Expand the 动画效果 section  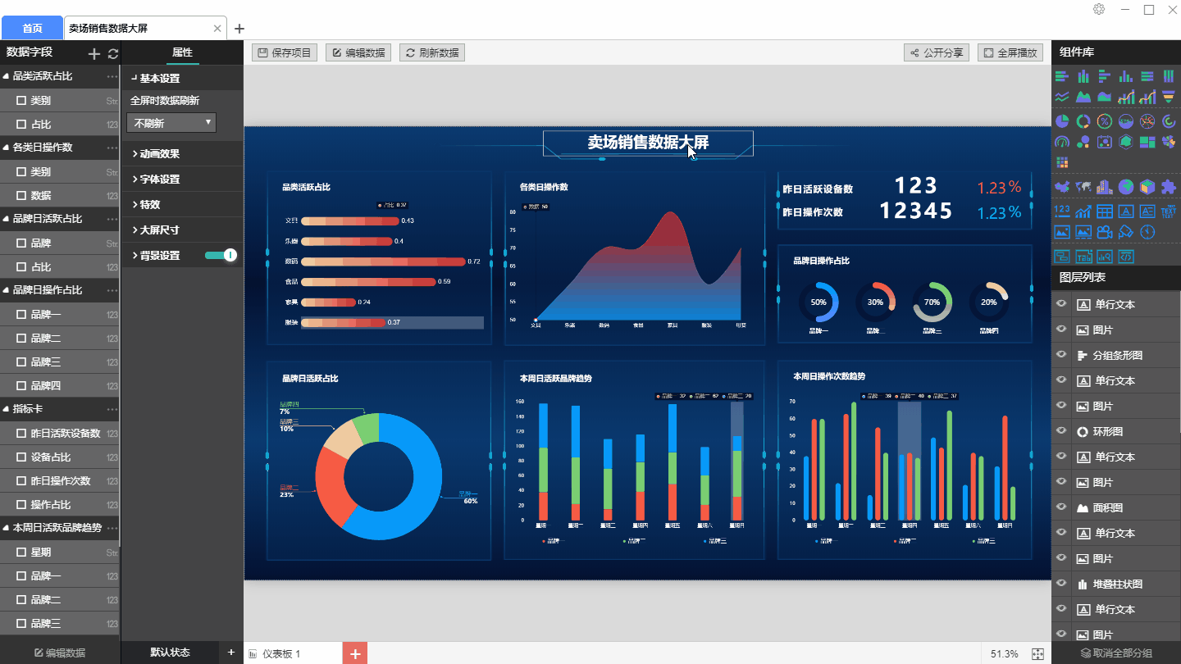click(182, 153)
